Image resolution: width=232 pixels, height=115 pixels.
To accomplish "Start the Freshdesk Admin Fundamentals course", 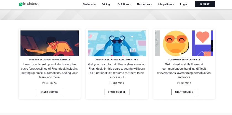I will [49, 92].
